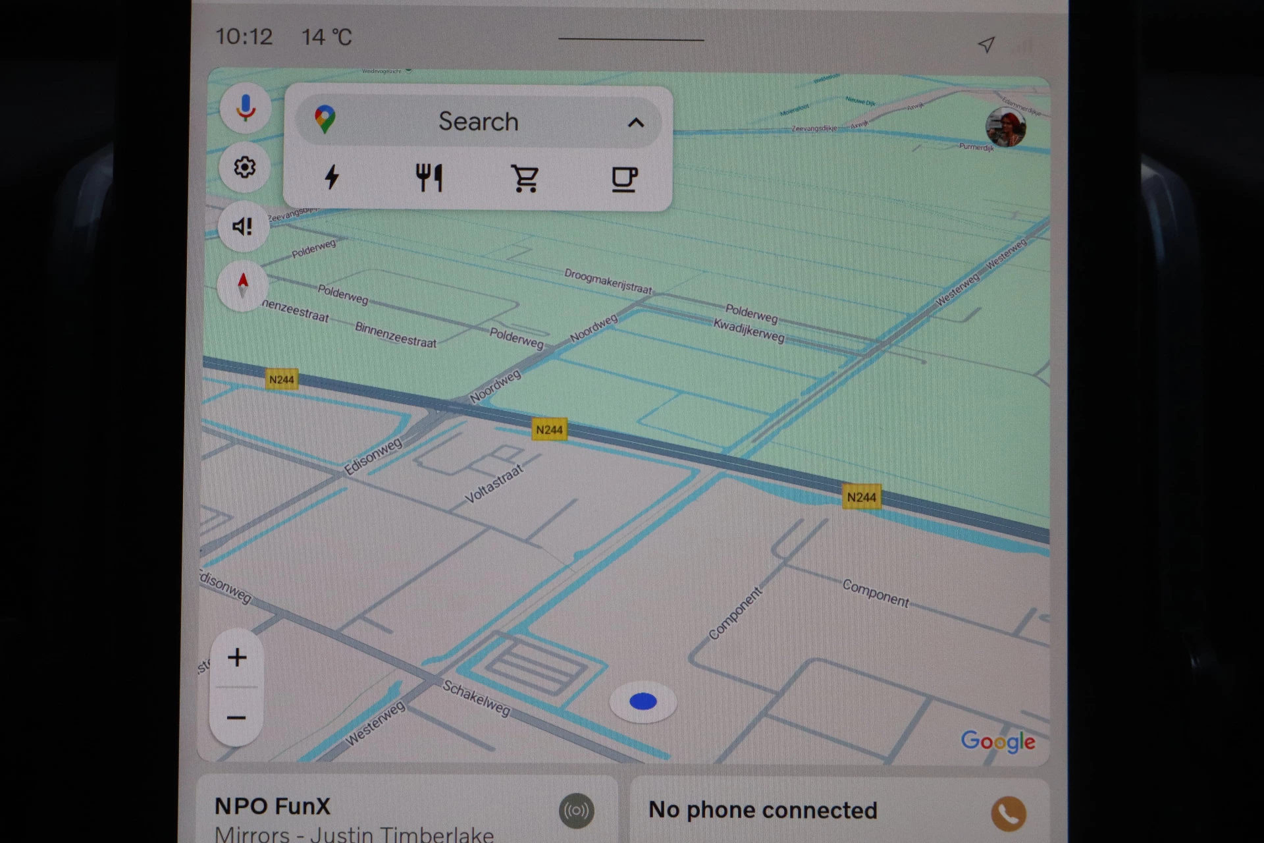This screenshot has width=1264, height=843.
Task: Open the user profile avatar
Action: point(1005,127)
